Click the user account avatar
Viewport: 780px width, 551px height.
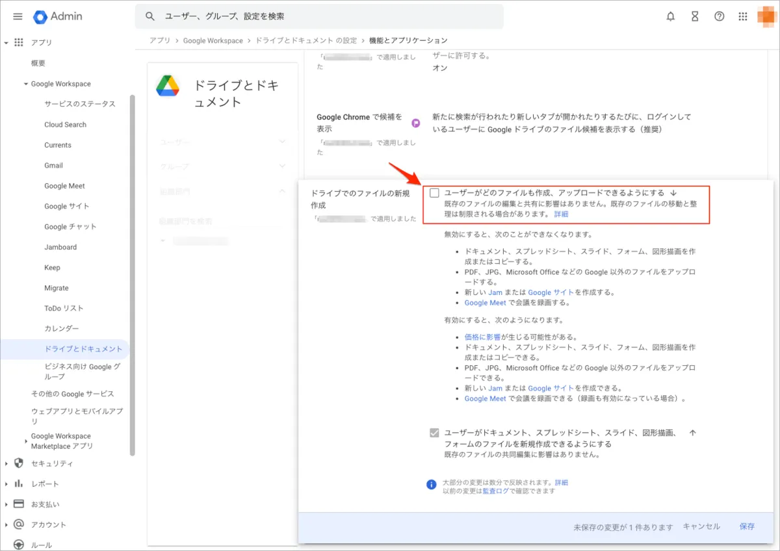pyautogui.click(x=767, y=16)
